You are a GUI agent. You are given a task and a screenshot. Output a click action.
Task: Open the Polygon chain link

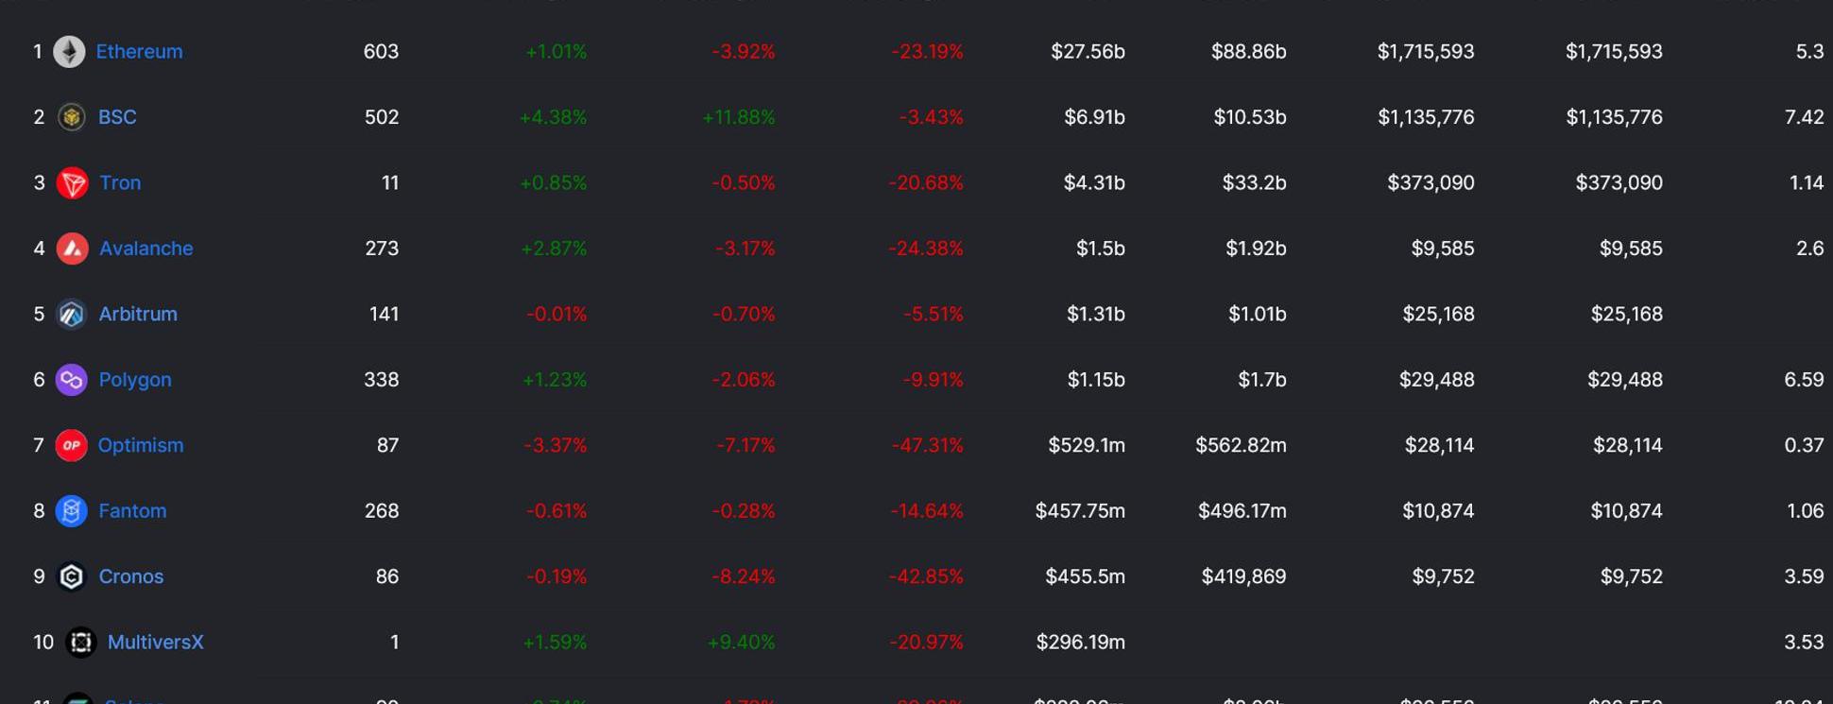tap(135, 380)
